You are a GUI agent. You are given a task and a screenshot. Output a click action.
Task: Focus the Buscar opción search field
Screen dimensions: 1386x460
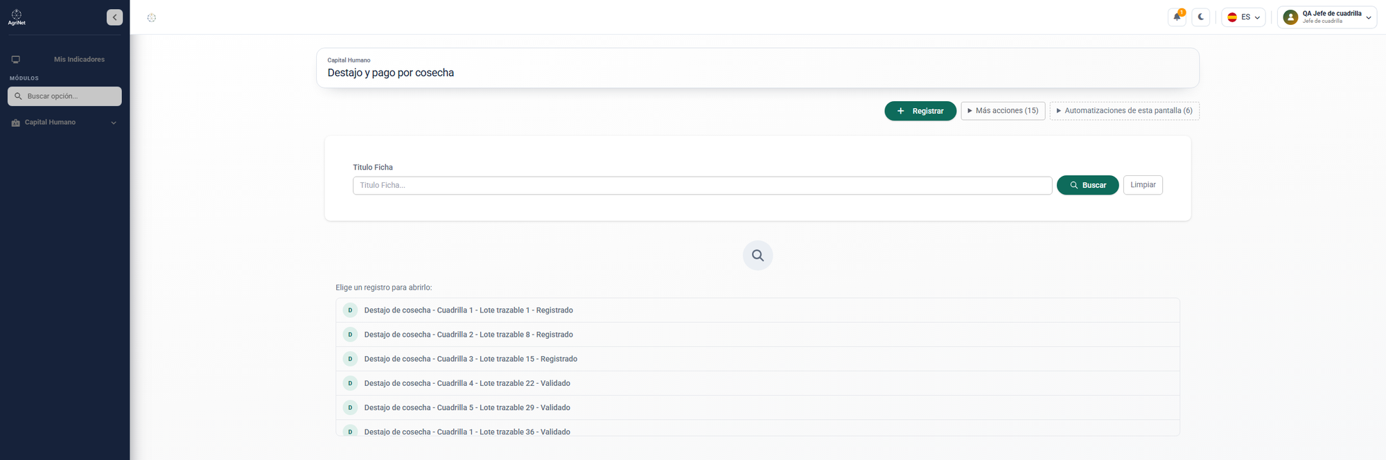pos(64,96)
